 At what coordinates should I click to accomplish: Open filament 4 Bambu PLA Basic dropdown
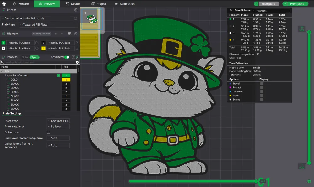click(61, 48)
